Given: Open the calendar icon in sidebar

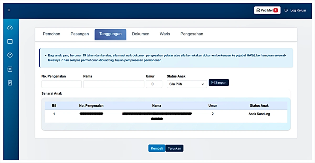Looking at the screenshot, I should click(x=10, y=41).
